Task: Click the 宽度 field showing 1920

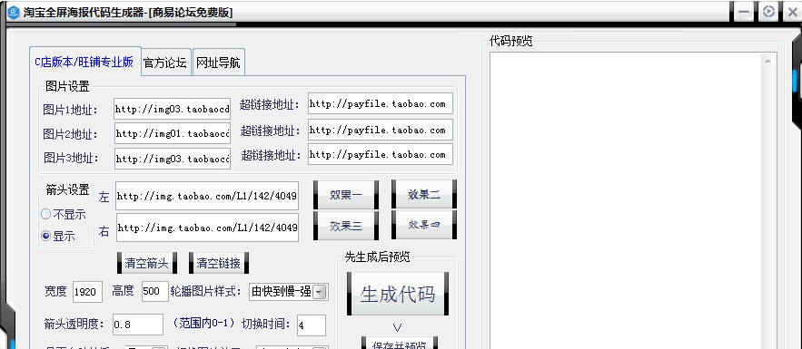Action: pyautogui.click(x=87, y=291)
